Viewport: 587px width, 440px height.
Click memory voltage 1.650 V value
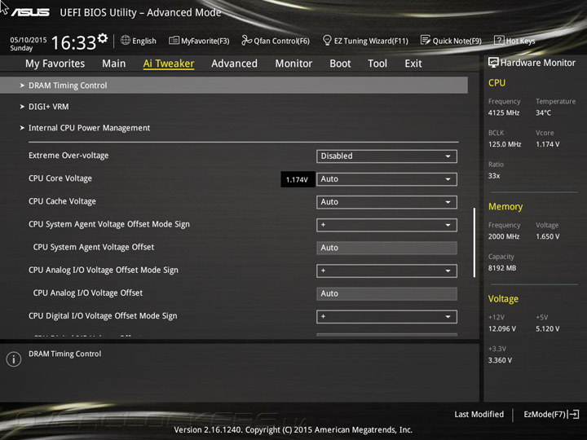coord(548,236)
